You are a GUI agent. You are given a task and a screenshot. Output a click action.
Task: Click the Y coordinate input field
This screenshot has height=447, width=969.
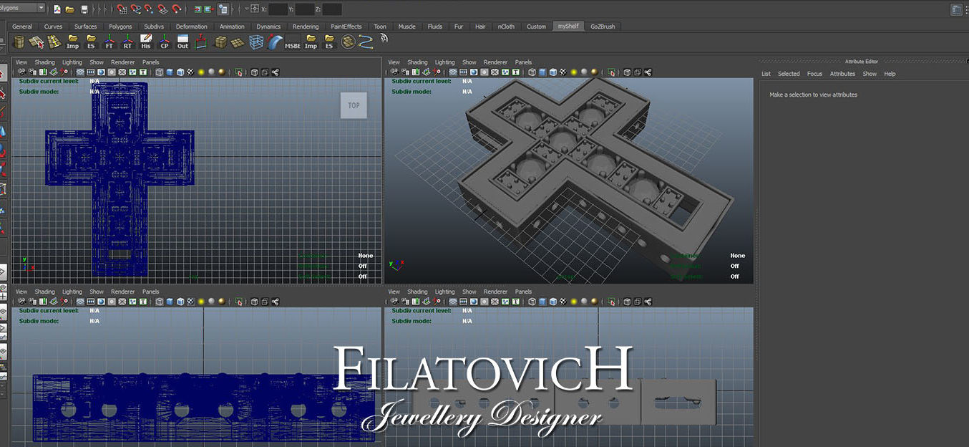tap(305, 9)
